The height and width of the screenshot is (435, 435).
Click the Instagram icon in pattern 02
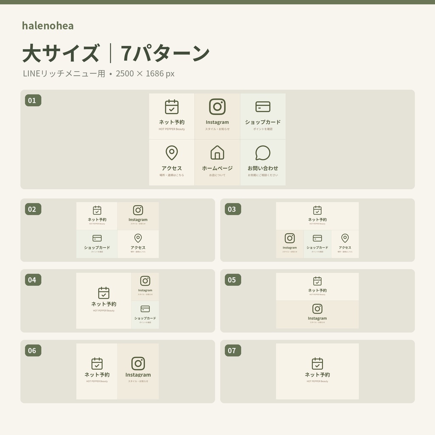138,210
